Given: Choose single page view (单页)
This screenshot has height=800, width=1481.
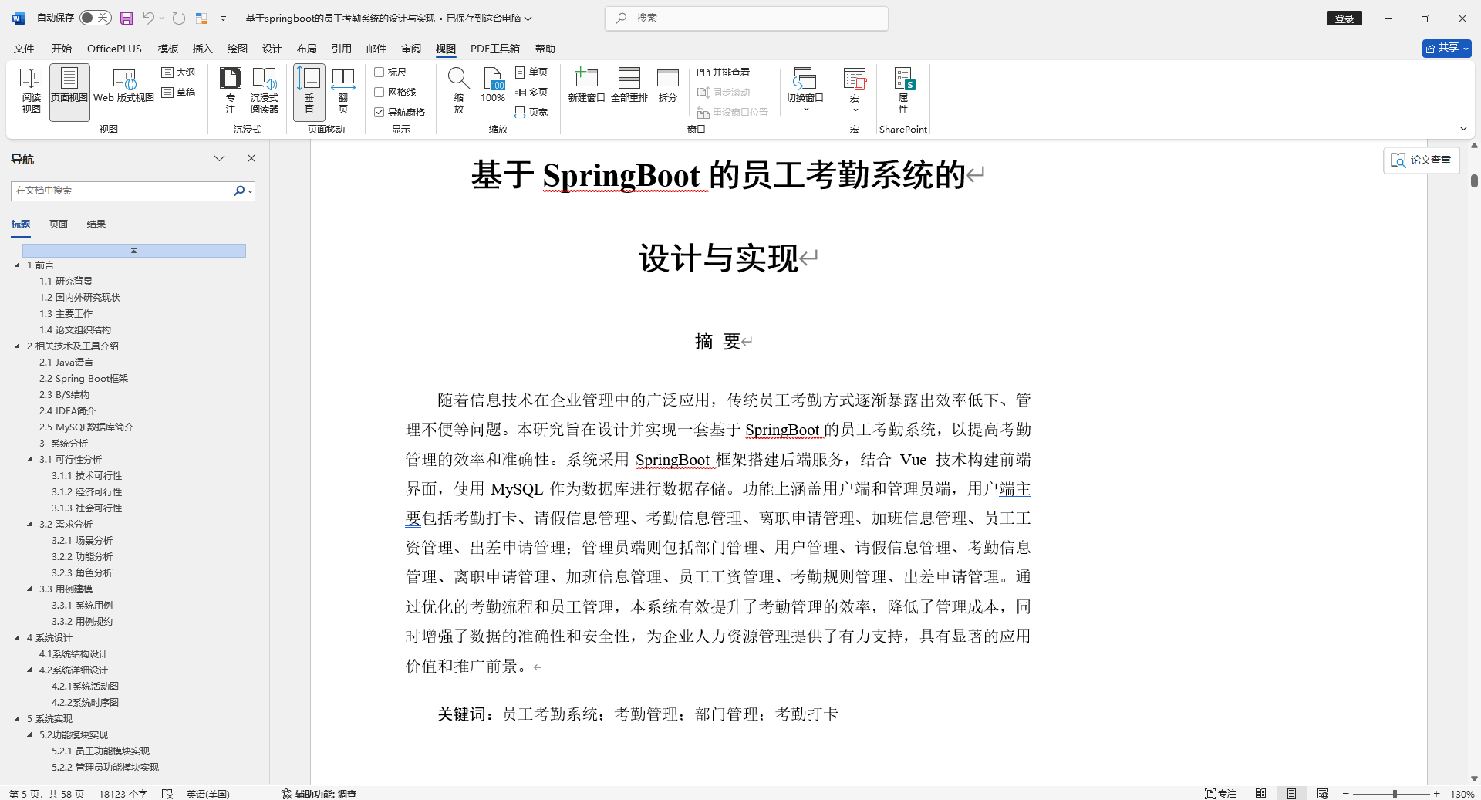Looking at the screenshot, I should coord(531,73).
